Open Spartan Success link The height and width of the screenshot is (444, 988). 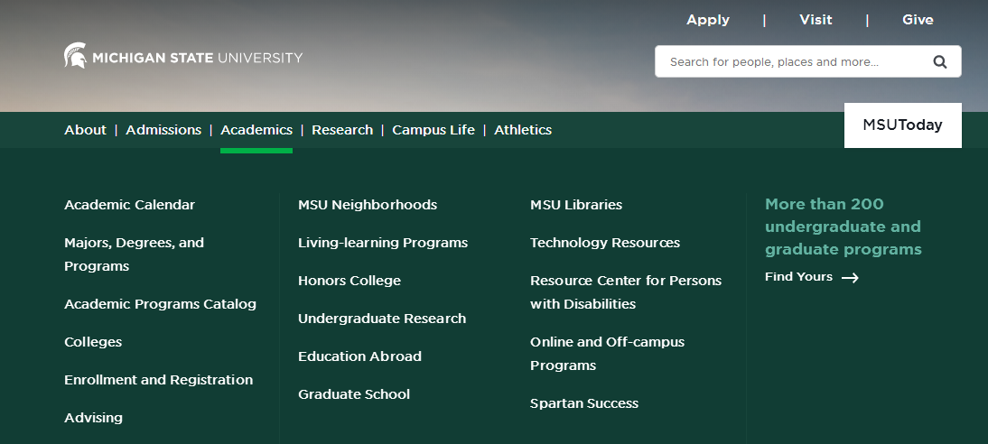click(x=584, y=403)
